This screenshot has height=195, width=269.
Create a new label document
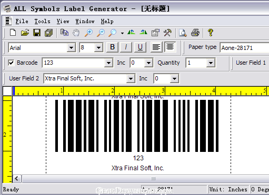tap(13, 33)
